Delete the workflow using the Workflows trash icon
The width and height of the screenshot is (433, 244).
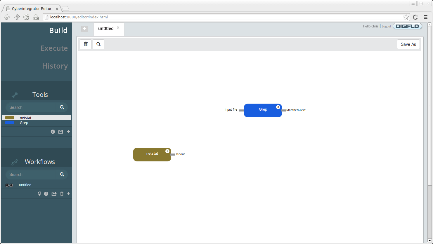pyautogui.click(x=62, y=194)
